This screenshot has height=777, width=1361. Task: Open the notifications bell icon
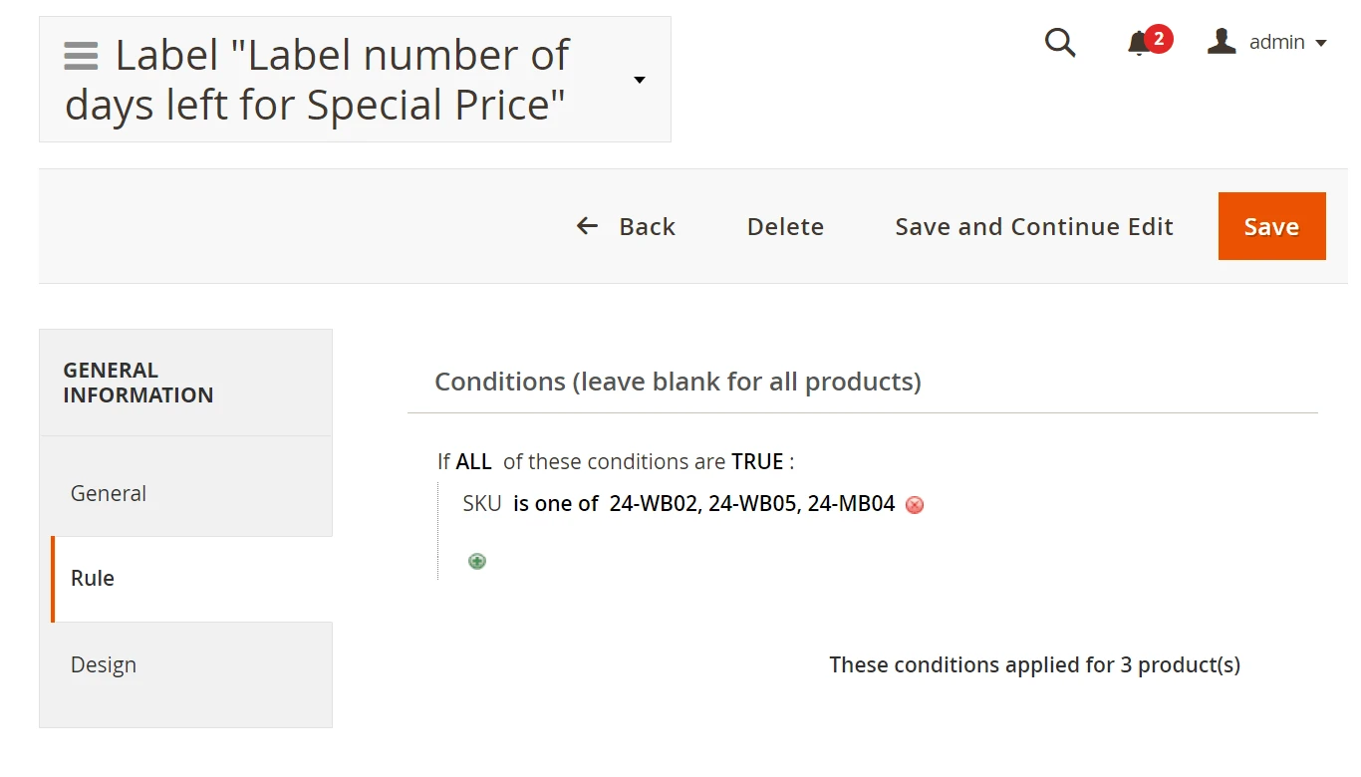(1139, 43)
